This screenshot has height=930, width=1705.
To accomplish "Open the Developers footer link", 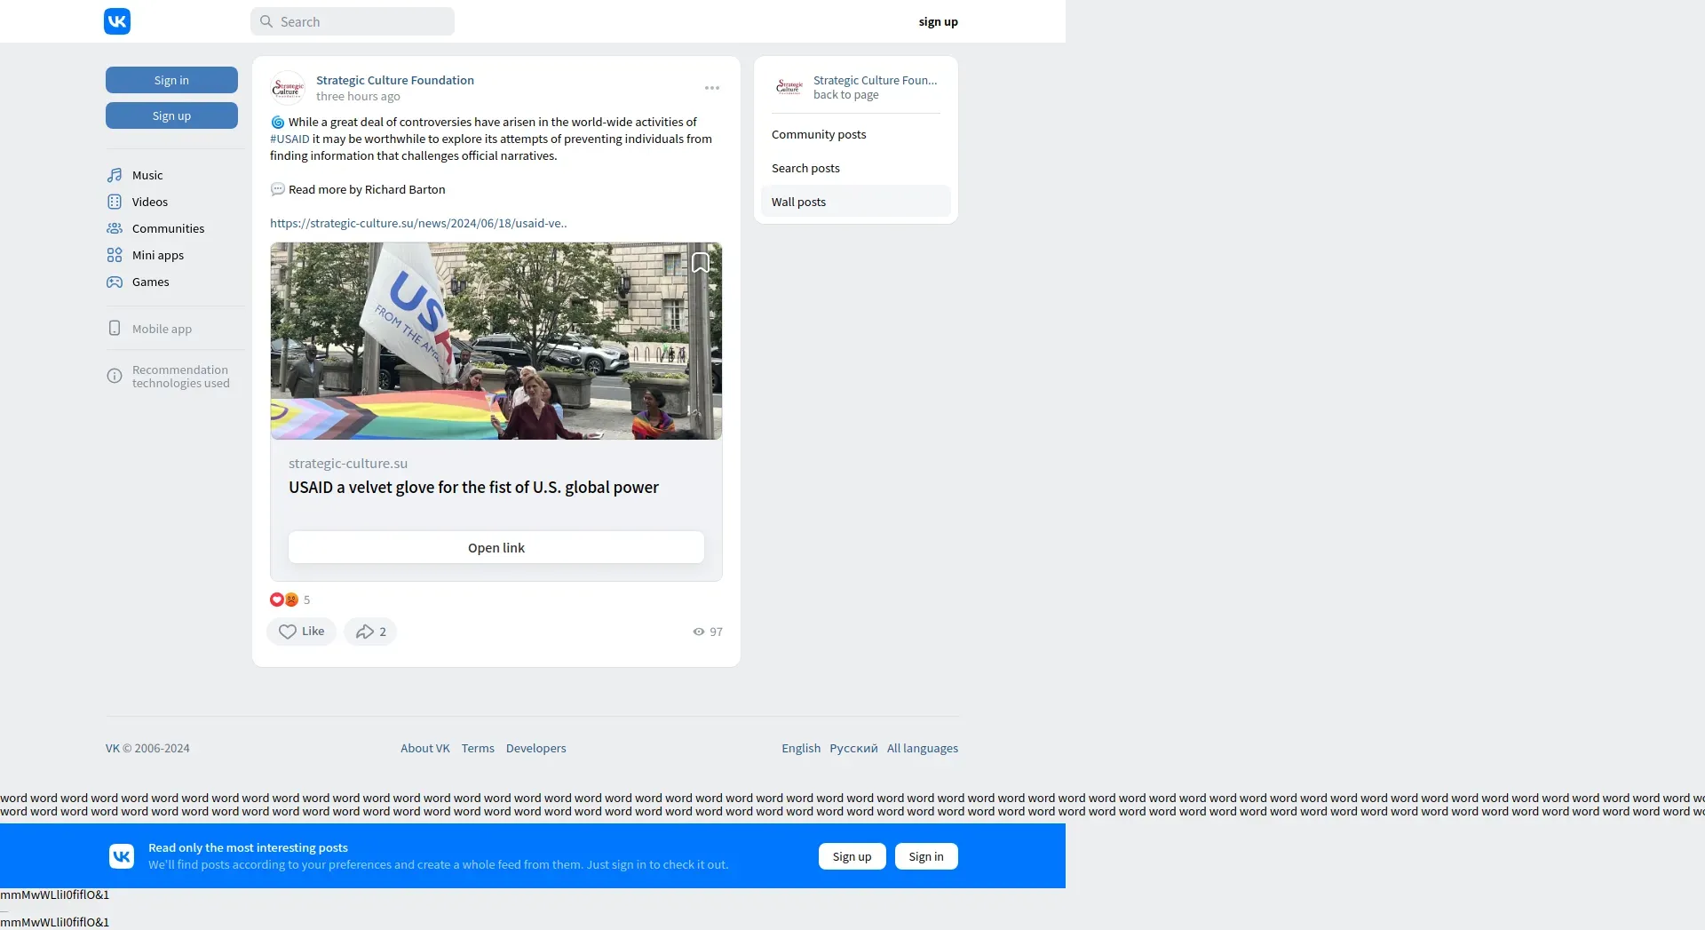I will [x=536, y=748].
